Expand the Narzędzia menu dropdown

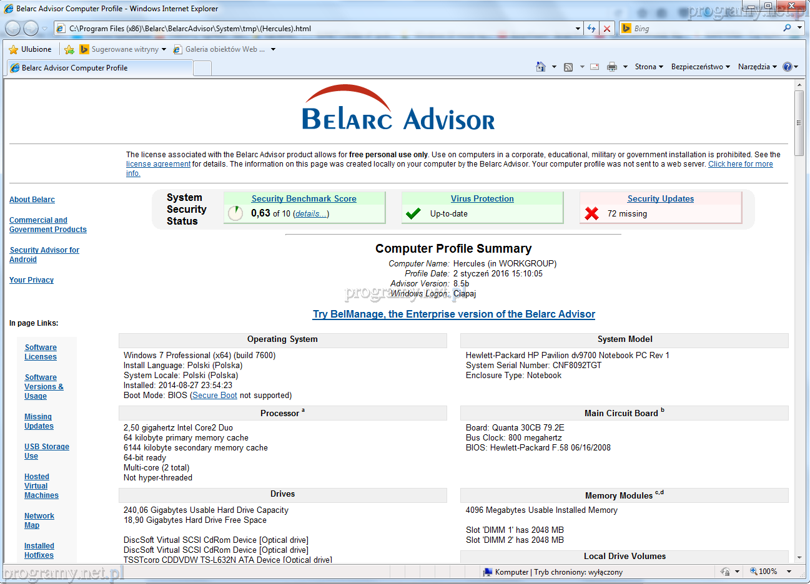(757, 67)
